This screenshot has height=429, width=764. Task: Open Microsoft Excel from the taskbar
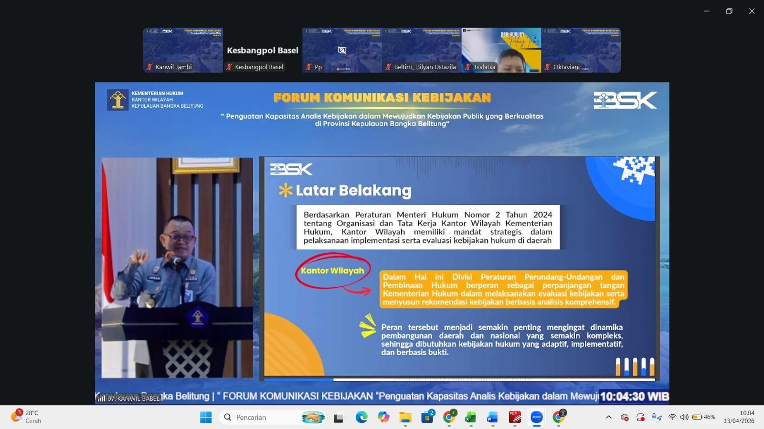[x=470, y=417]
